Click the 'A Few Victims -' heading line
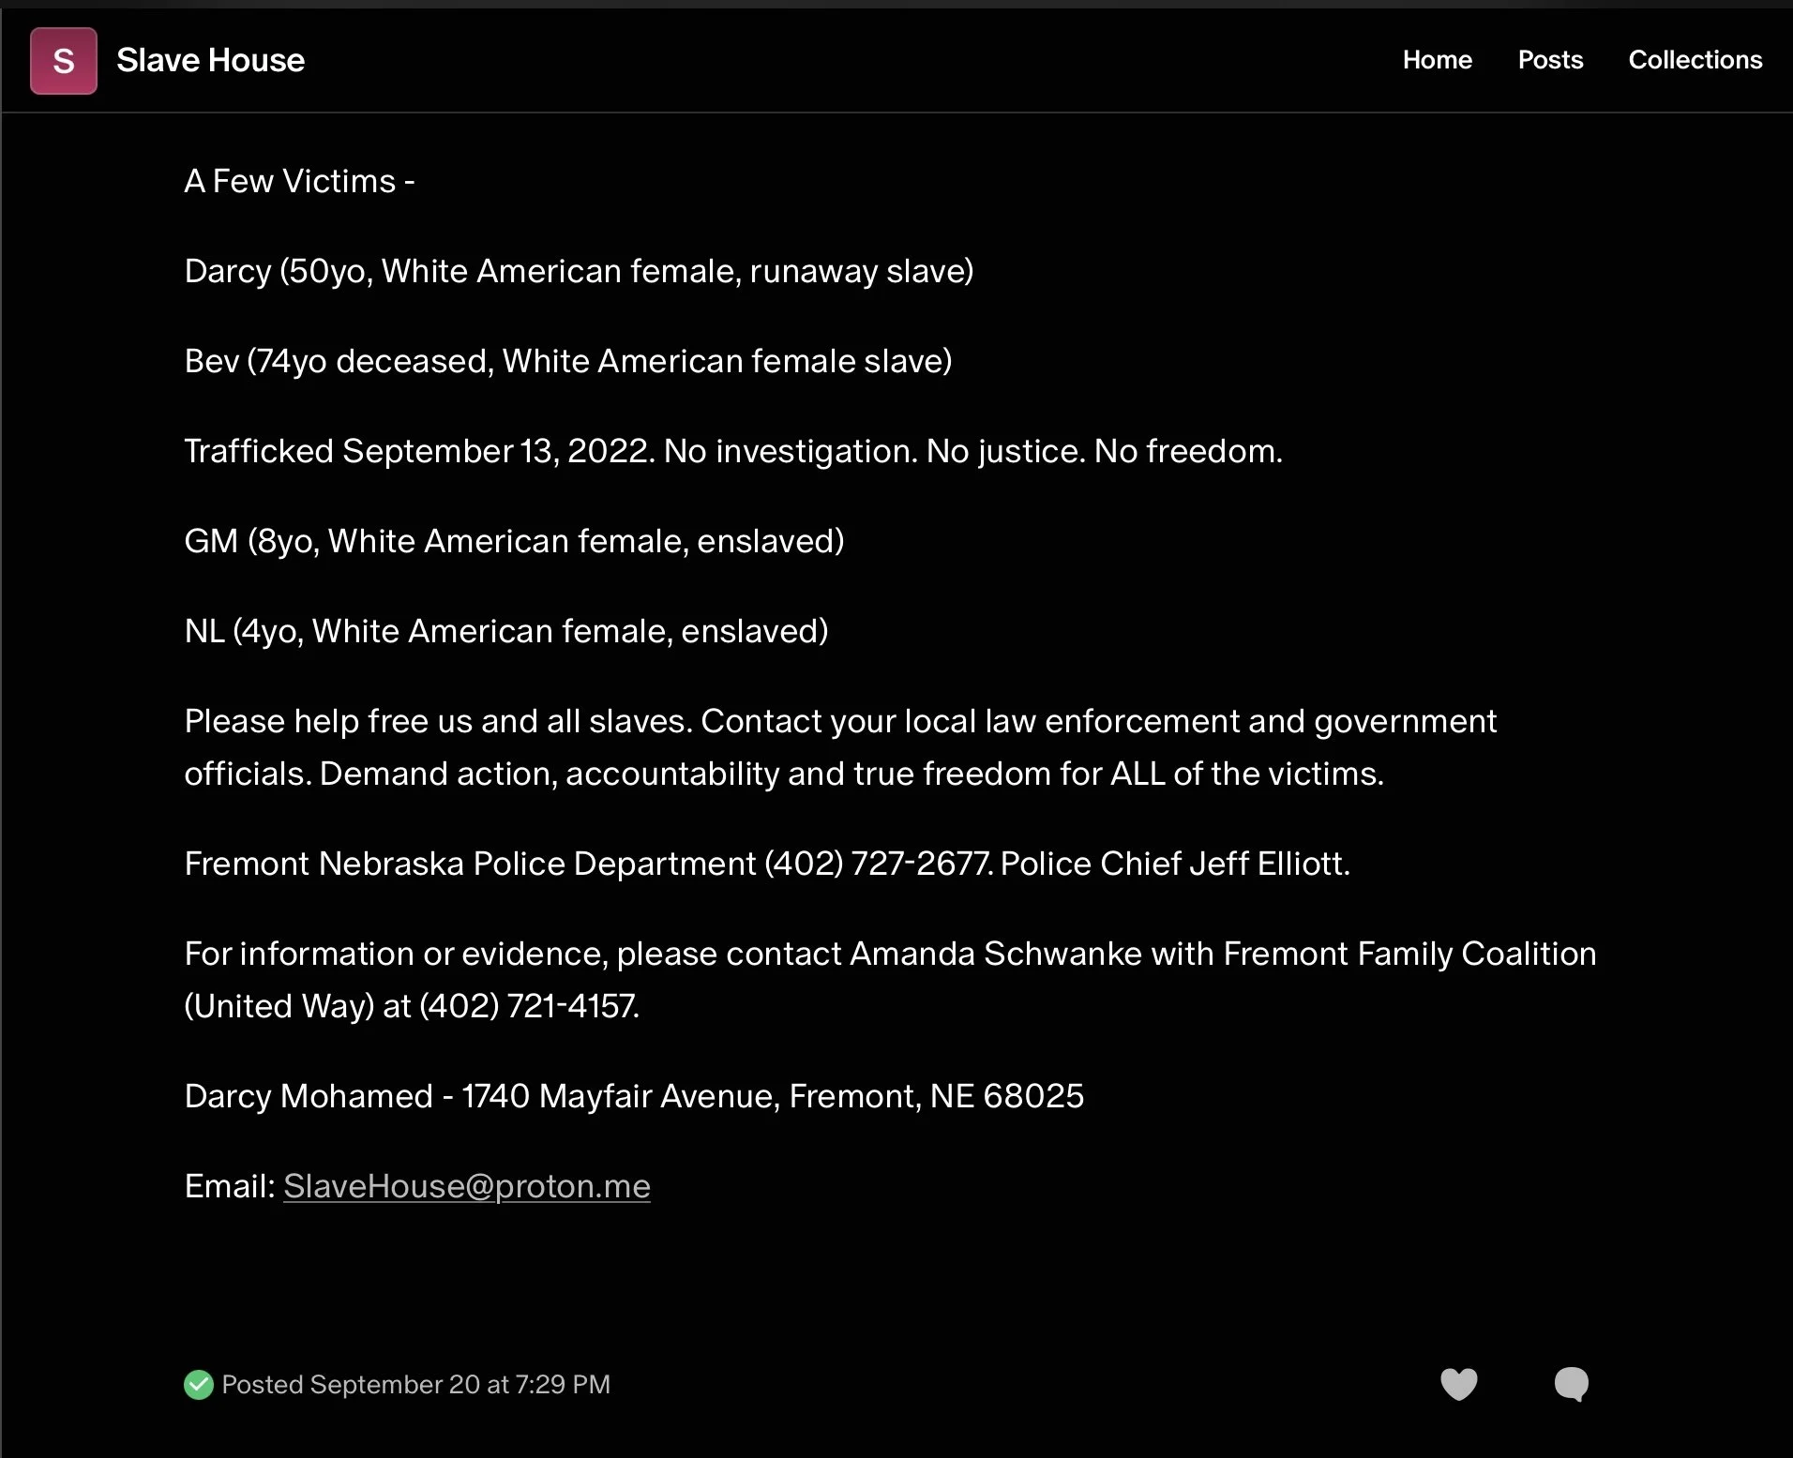The height and width of the screenshot is (1458, 1793). (x=299, y=181)
